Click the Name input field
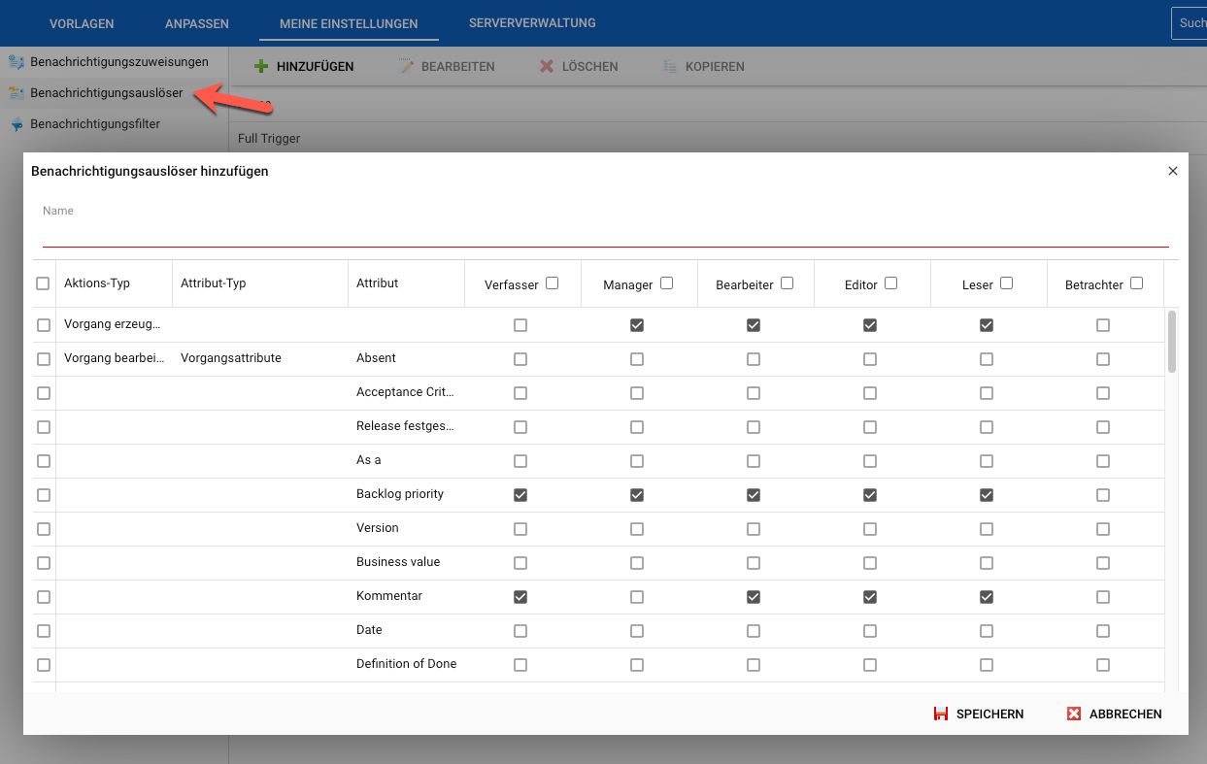 [x=605, y=234]
